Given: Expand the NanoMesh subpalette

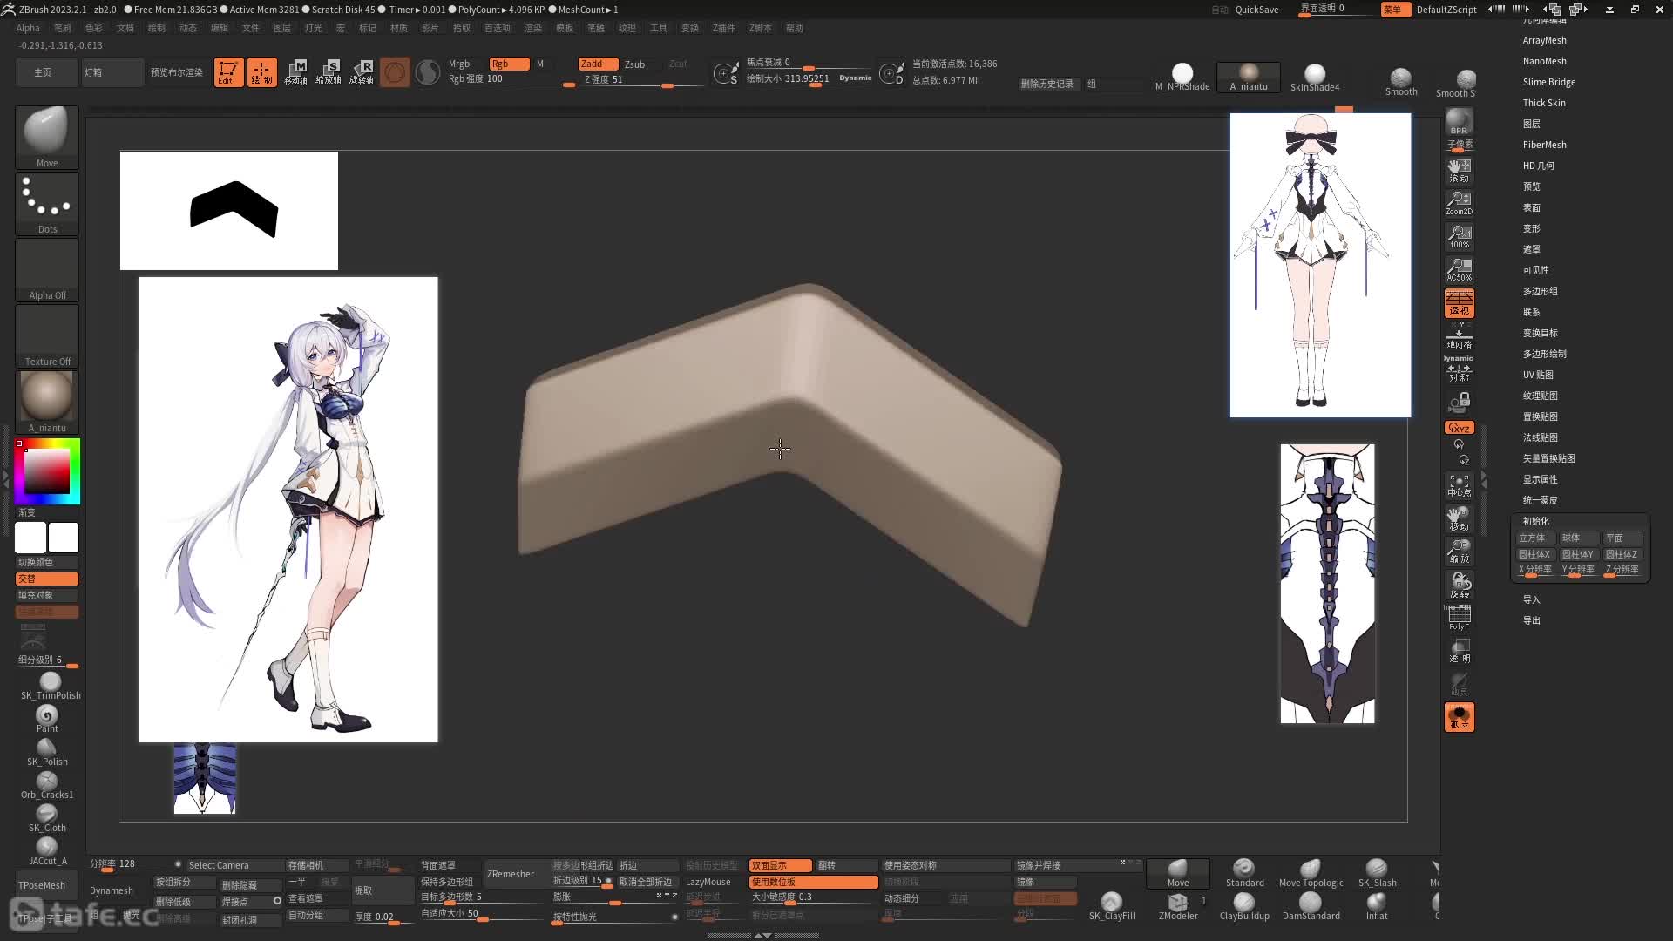Looking at the screenshot, I should [x=1544, y=61].
